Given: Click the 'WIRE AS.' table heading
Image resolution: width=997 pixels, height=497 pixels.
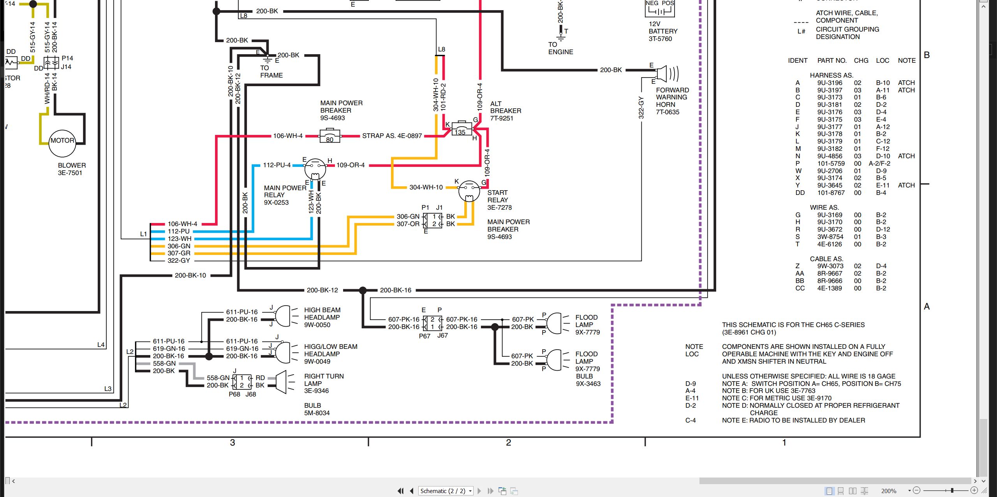Looking at the screenshot, I should click(824, 207).
